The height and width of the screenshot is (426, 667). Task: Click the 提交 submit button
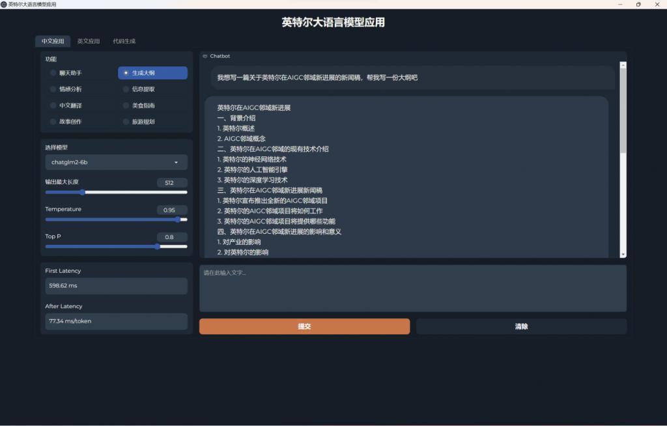pyautogui.click(x=305, y=326)
